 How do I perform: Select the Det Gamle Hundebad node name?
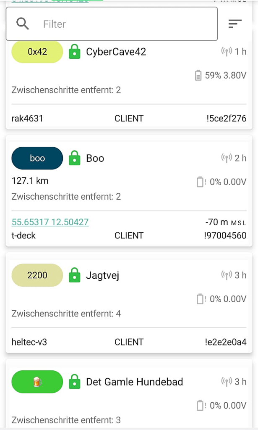click(135, 382)
